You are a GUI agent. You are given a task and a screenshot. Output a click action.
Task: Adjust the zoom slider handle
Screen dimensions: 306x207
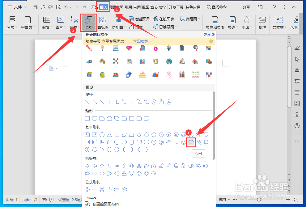click(x=259, y=200)
